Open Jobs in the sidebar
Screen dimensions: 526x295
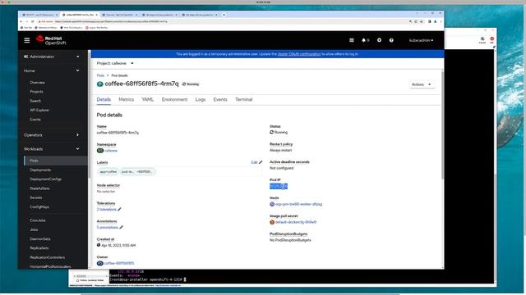pyautogui.click(x=34, y=229)
